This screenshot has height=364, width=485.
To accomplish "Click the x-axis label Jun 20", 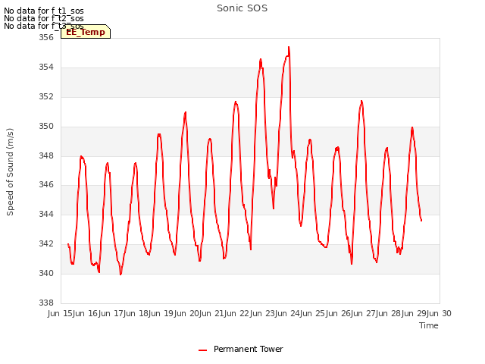I will 187,313.
